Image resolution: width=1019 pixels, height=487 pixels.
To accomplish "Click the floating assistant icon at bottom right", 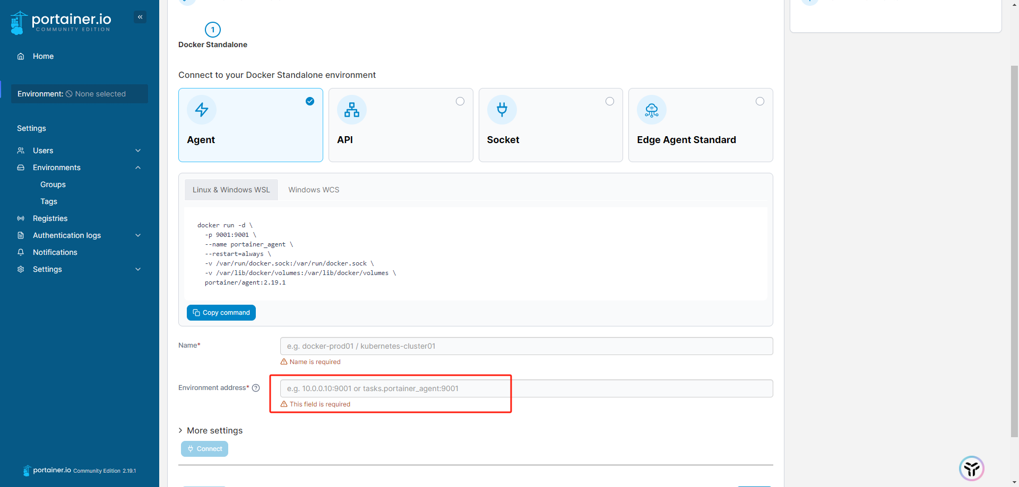I will (972, 468).
